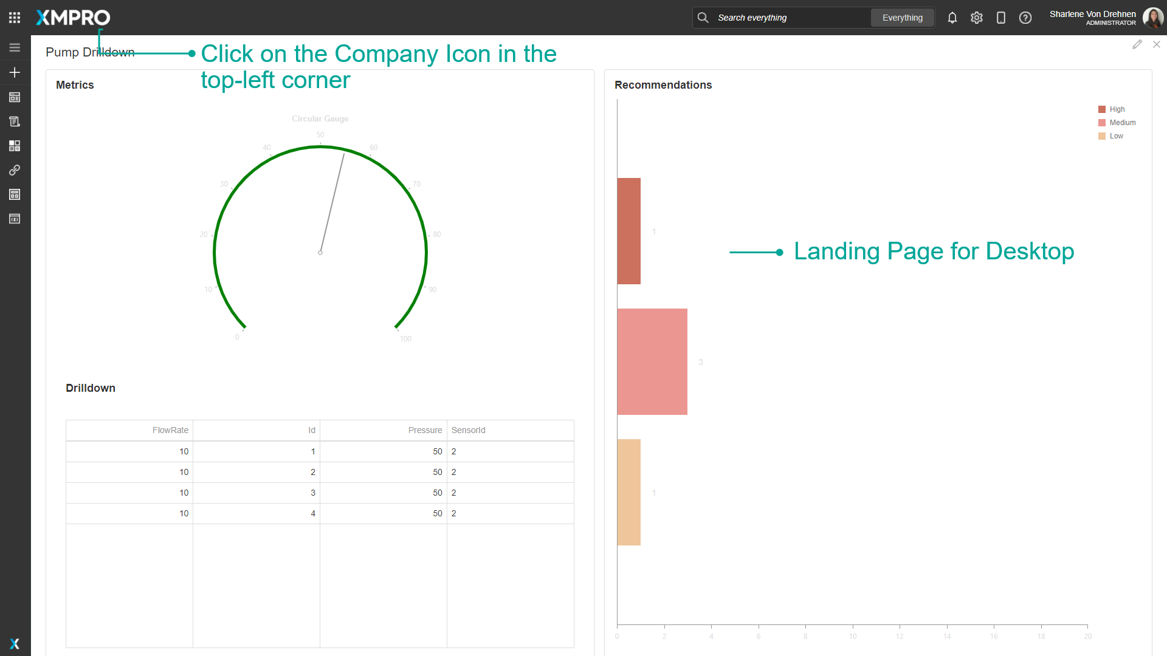
Task: Open the Reports icon in sidebar
Action: (14, 121)
